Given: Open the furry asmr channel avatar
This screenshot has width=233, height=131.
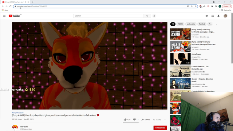Looking at the screenshot, I should 15,127.
